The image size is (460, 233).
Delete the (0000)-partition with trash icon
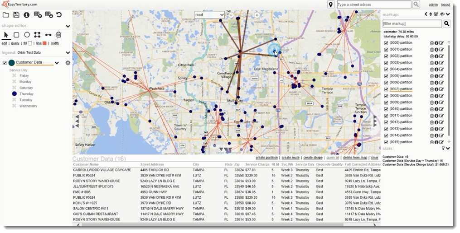pos(432,43)
